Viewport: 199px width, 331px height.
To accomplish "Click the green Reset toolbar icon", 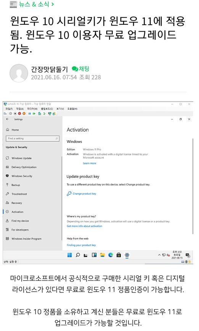I will [x=34, y=113].
